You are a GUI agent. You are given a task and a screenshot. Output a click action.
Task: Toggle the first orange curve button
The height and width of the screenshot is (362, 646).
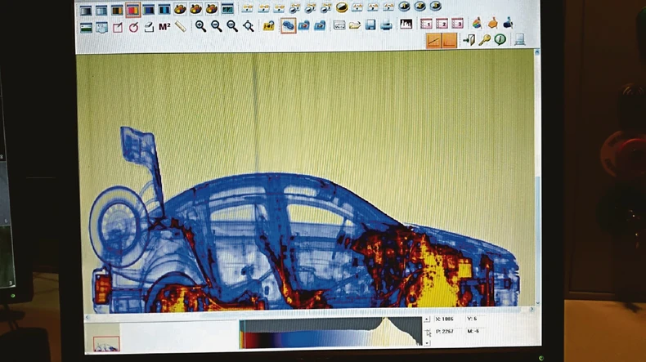(x=433, y=40)
